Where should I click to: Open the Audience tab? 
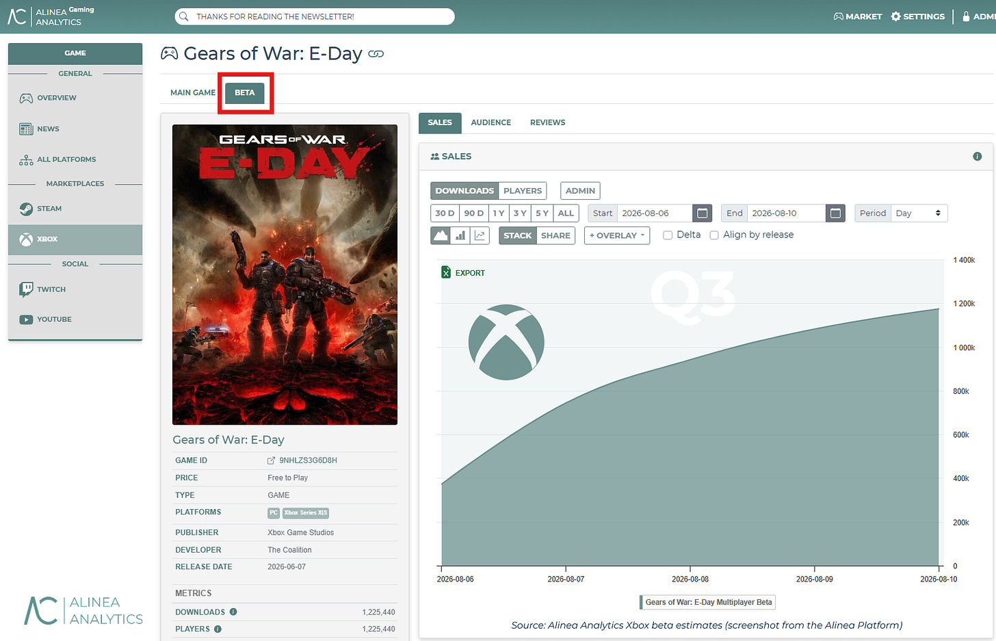coord(491,122)
